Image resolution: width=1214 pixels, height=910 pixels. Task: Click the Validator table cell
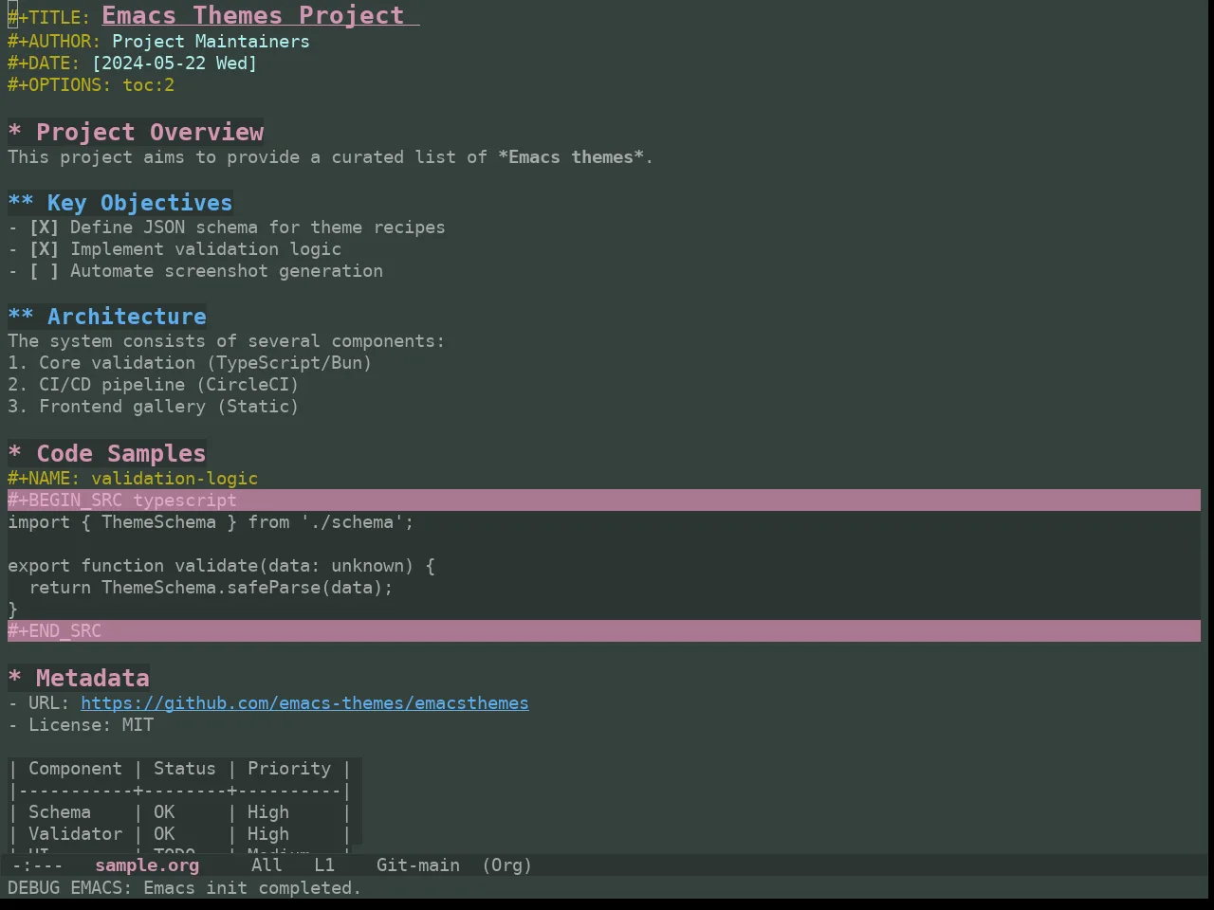click(x=75, y=834)
